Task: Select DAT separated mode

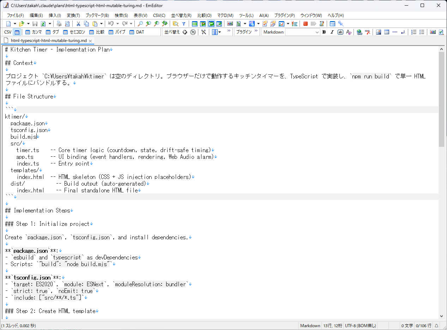Action: pyautogui.click(x=137, y=32)
